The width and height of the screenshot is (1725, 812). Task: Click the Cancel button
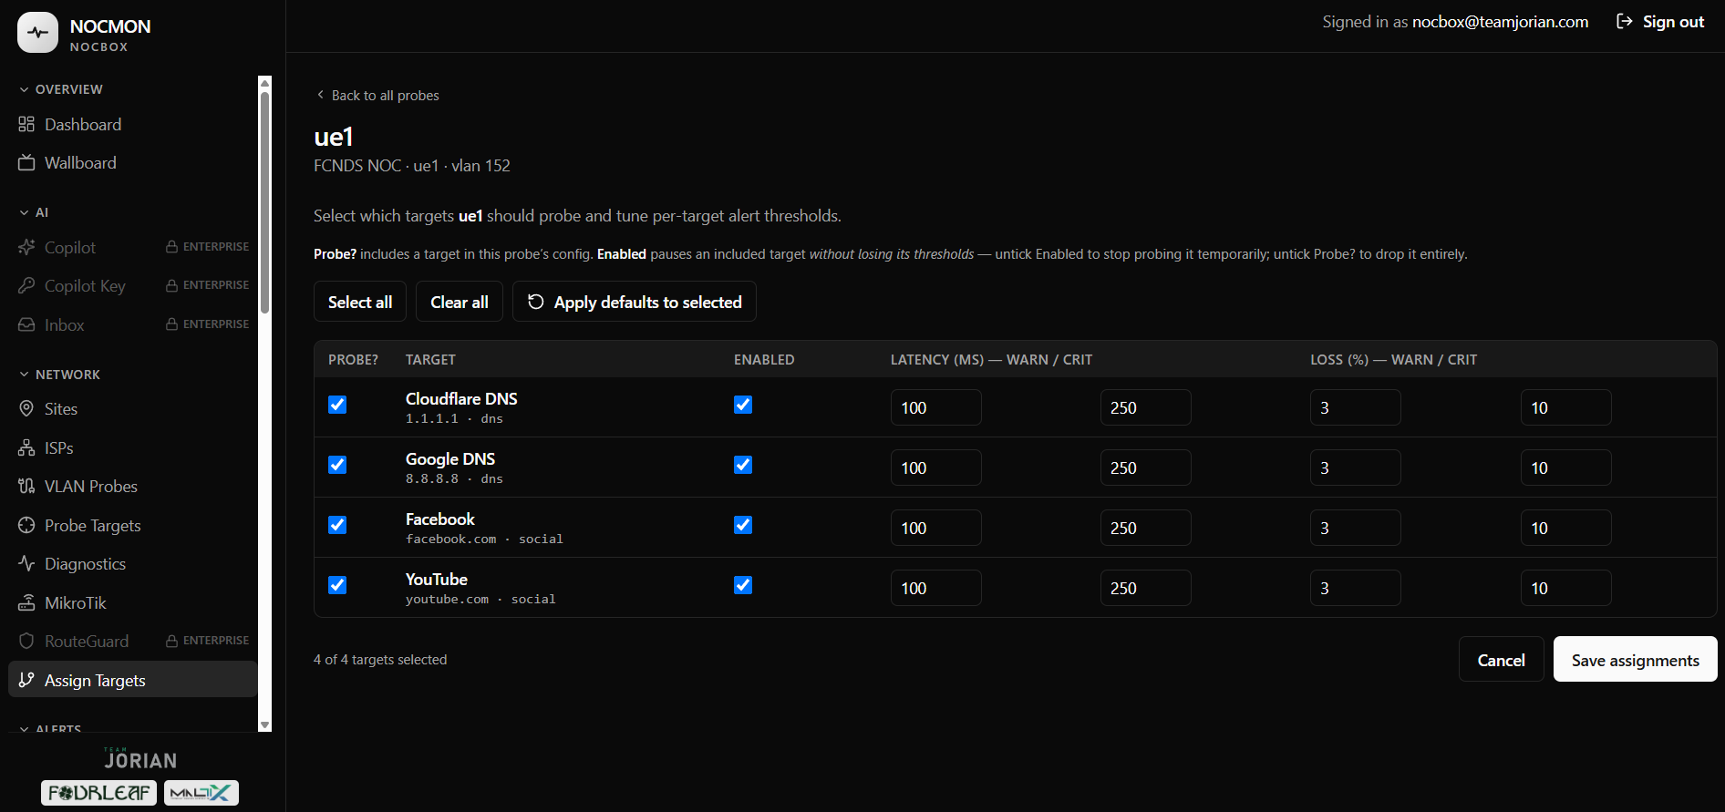point(1502,660)
